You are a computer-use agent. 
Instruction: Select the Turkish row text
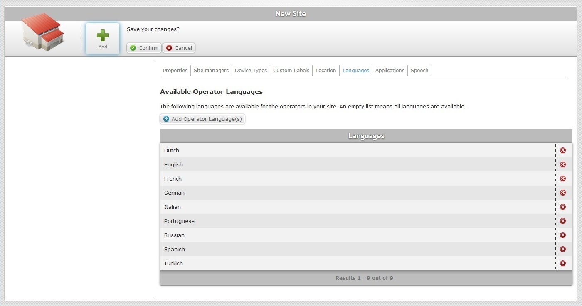pos(173,263)
